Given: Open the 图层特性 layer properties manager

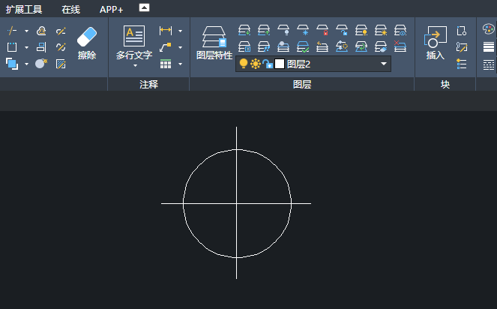Looking at the screenshot, I should [x=214, y=43].
